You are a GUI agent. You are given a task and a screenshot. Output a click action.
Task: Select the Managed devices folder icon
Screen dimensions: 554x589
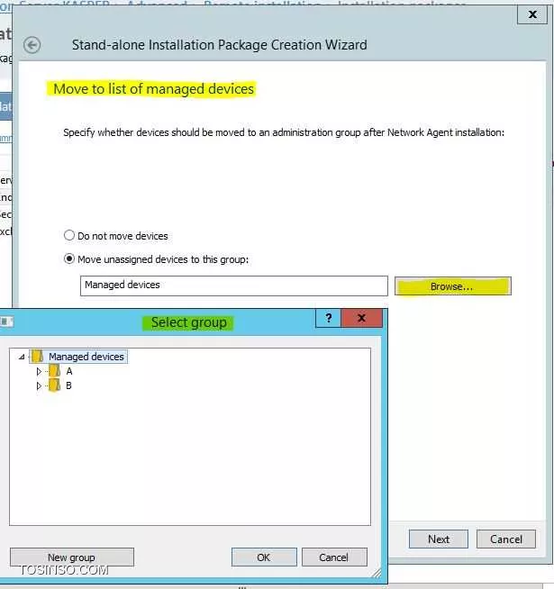[37, 356]
